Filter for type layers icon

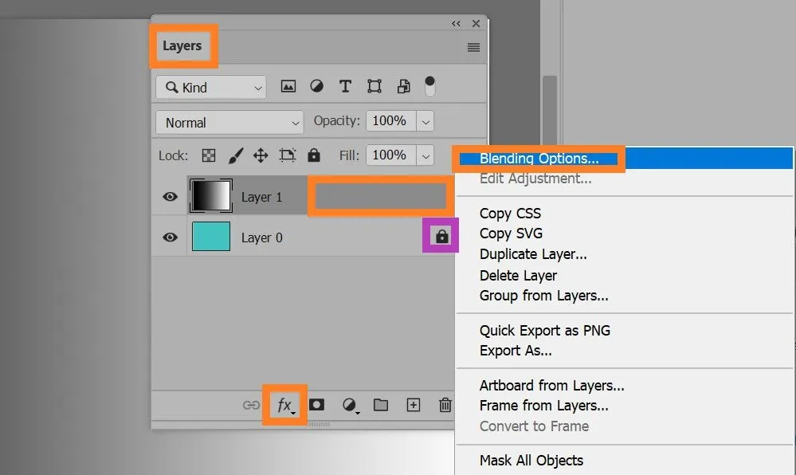point(345,86)
